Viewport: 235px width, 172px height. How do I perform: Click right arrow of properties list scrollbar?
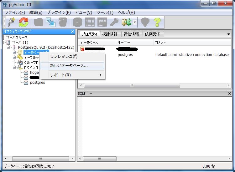[x=228, y=85]
